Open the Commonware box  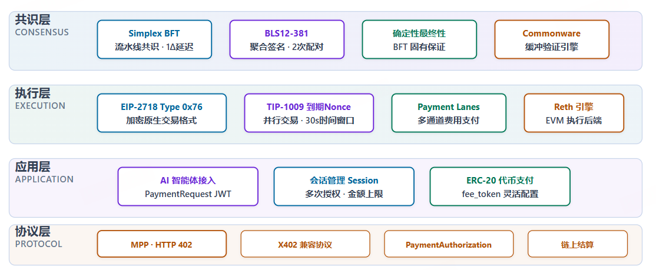click(552, 40)
